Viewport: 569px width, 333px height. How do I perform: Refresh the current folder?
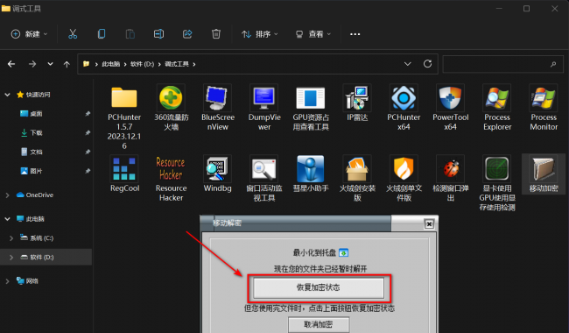point(427,64)
